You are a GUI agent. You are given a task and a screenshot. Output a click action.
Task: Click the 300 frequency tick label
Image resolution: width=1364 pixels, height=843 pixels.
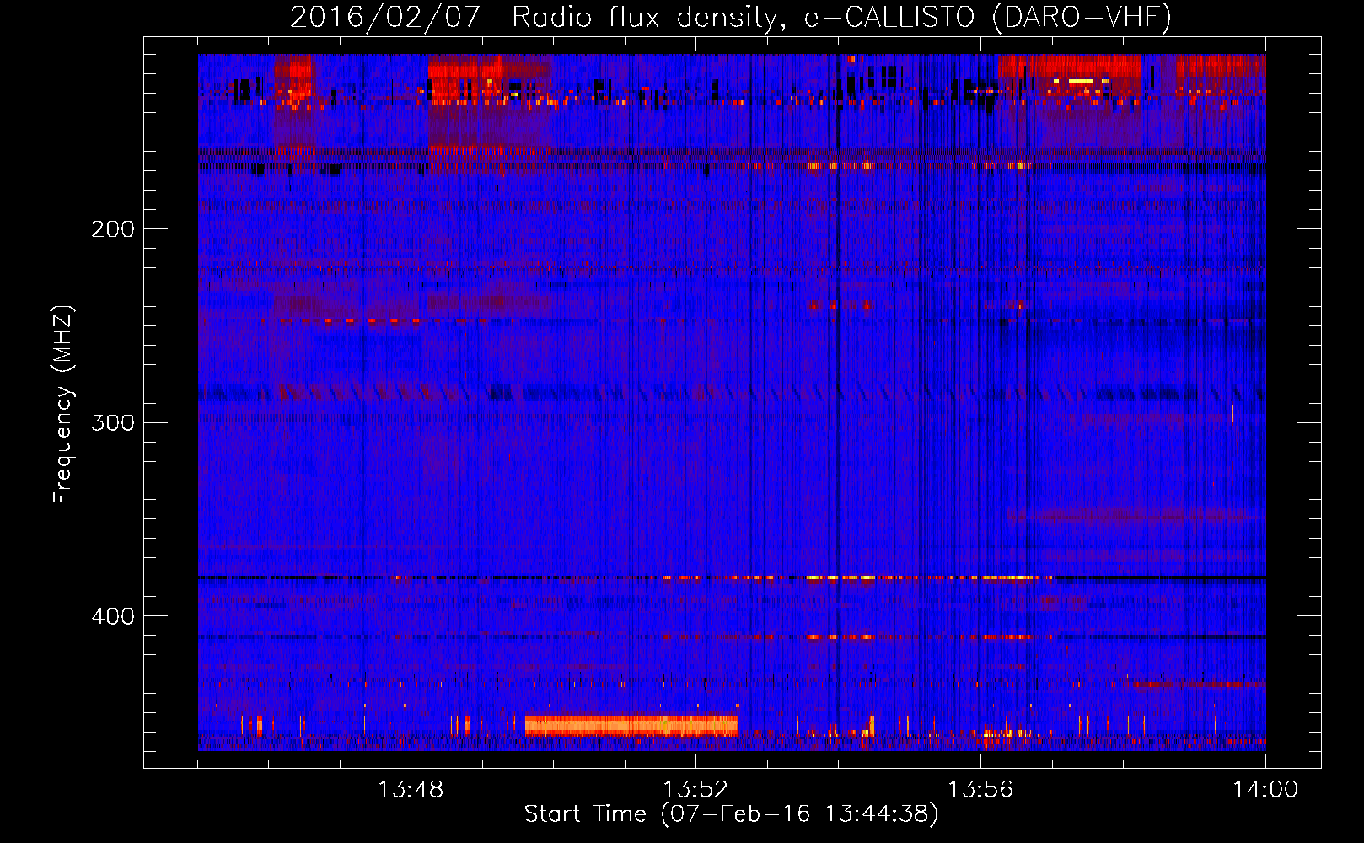(113, 422)
